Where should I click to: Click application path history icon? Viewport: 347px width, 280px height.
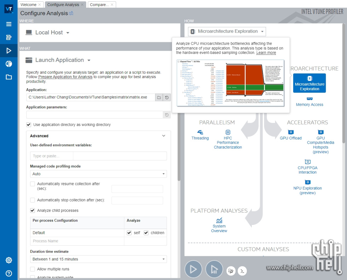click(x=167, y=97)
